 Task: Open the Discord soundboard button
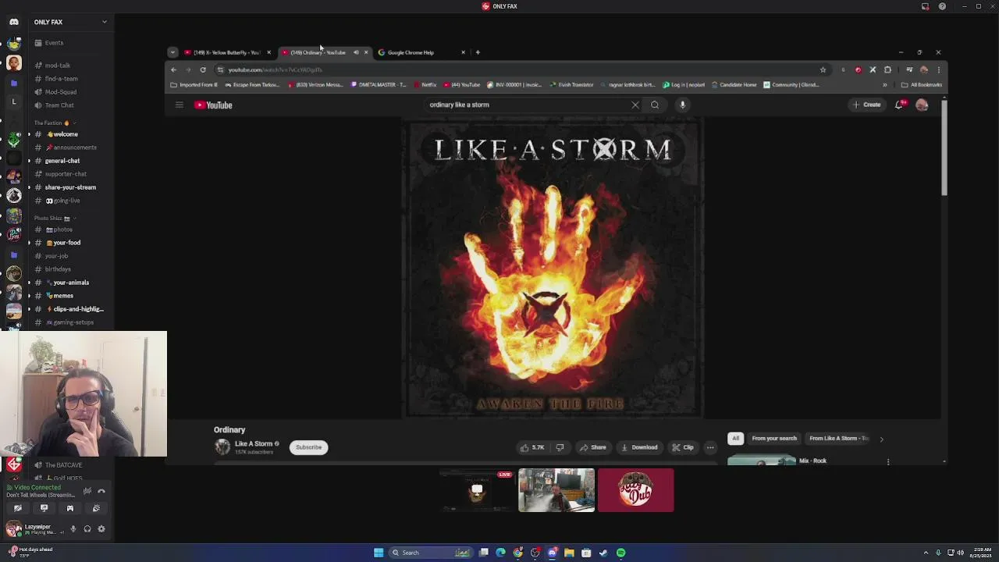pyautogui.click(x=96, y=508)
